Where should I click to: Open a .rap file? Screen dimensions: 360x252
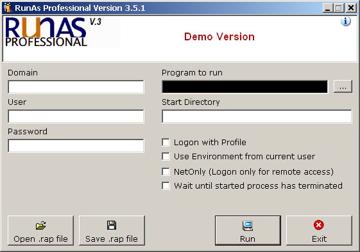[40, 230]
